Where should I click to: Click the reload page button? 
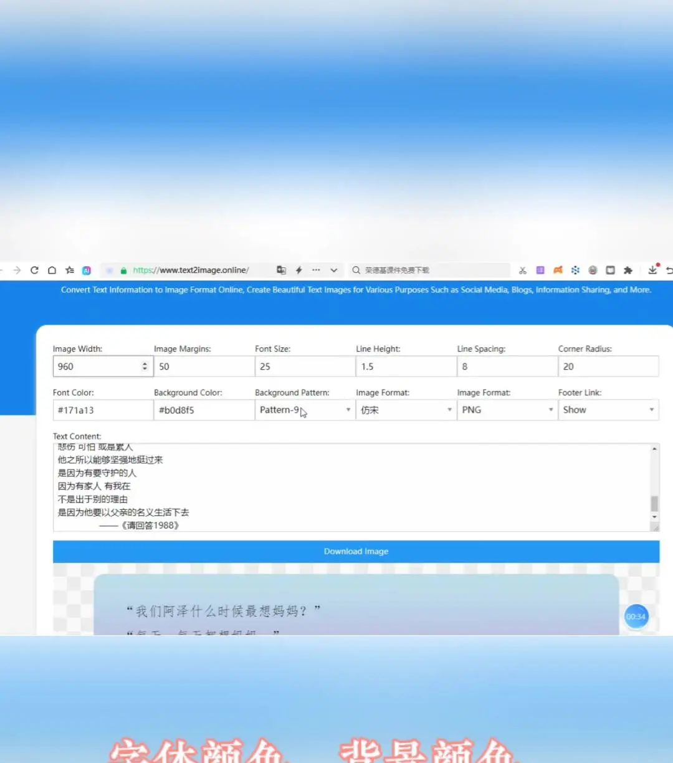34,270
